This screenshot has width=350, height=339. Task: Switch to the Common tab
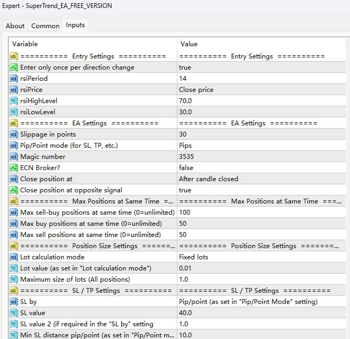coord(45,26)
